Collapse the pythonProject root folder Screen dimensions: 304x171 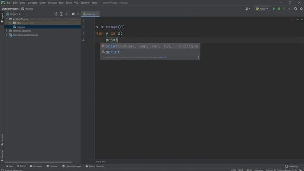[x=7, y=19]
